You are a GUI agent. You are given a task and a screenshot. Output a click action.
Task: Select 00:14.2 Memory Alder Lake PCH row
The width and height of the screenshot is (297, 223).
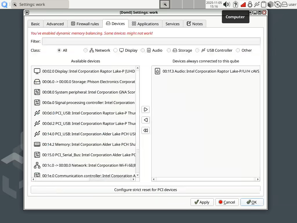84,144
